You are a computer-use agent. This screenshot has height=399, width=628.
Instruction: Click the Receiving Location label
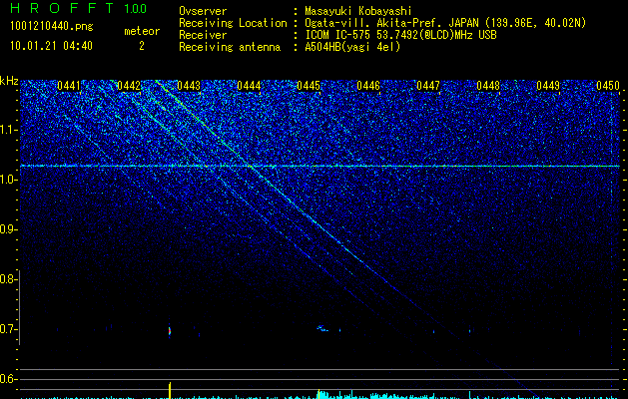[233, 23]
